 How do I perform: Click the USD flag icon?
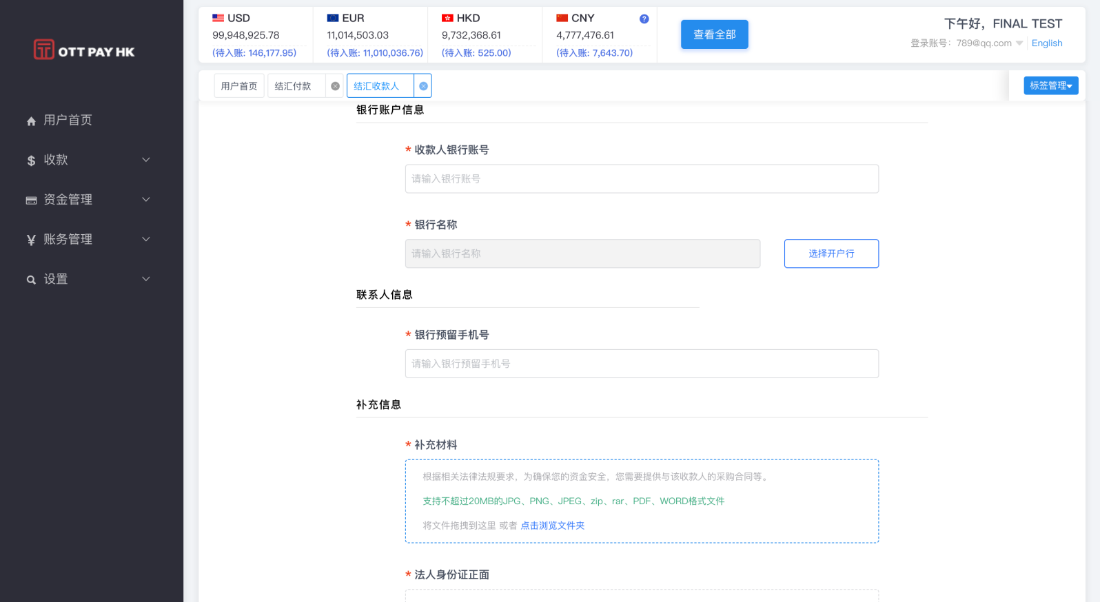218,18
